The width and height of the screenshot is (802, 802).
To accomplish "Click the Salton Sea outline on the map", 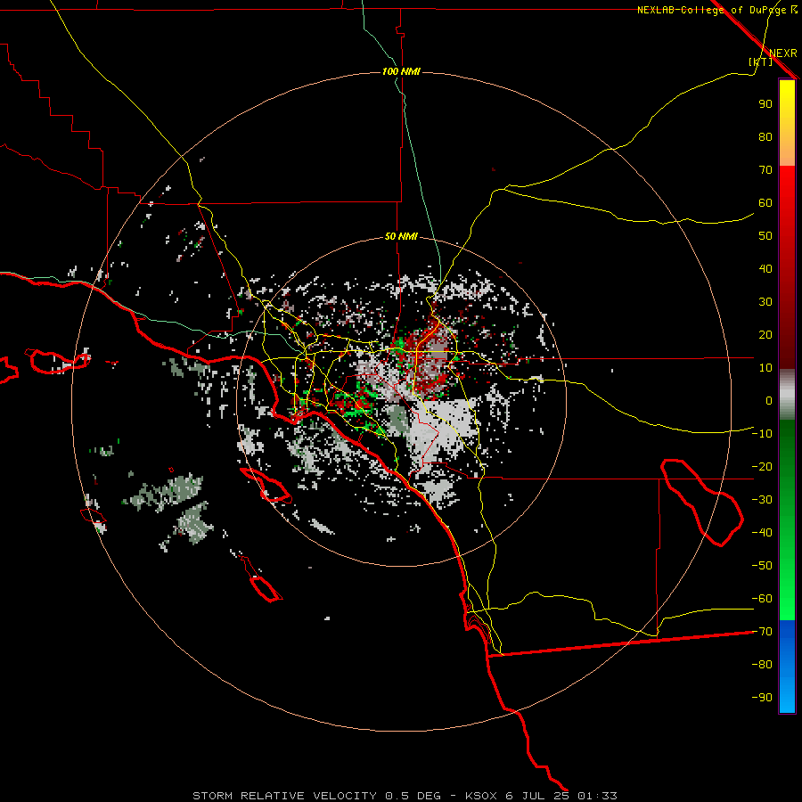I will click(702, 503).
